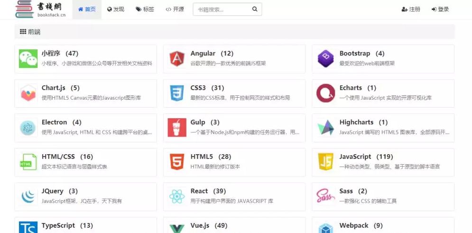Open the 首页 home tab
The image size is (472, 233).
[87, 9]
